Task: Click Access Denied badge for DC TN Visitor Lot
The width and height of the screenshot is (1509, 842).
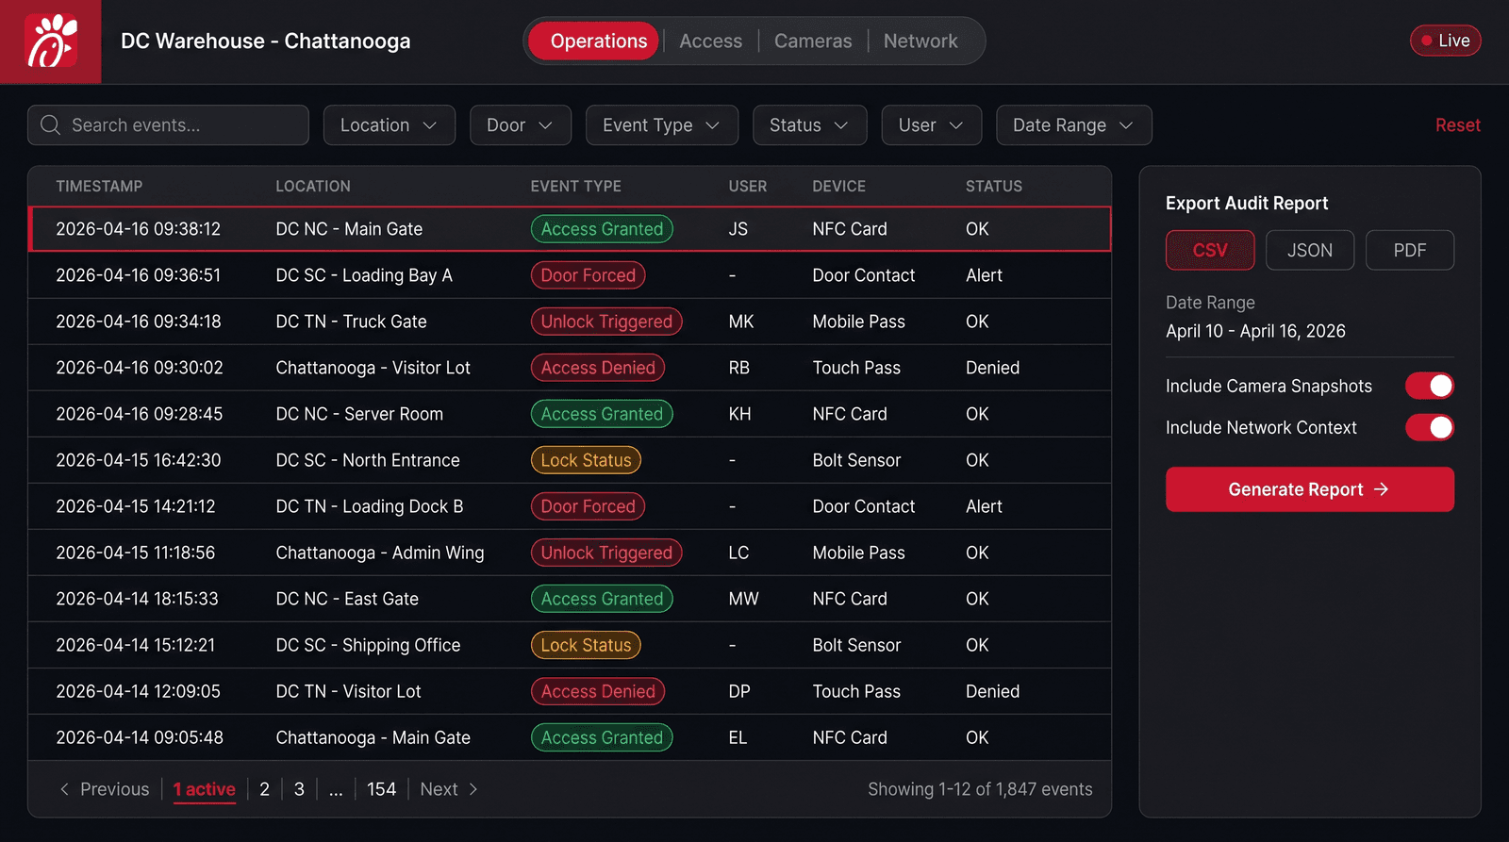Action: [598, 691]
